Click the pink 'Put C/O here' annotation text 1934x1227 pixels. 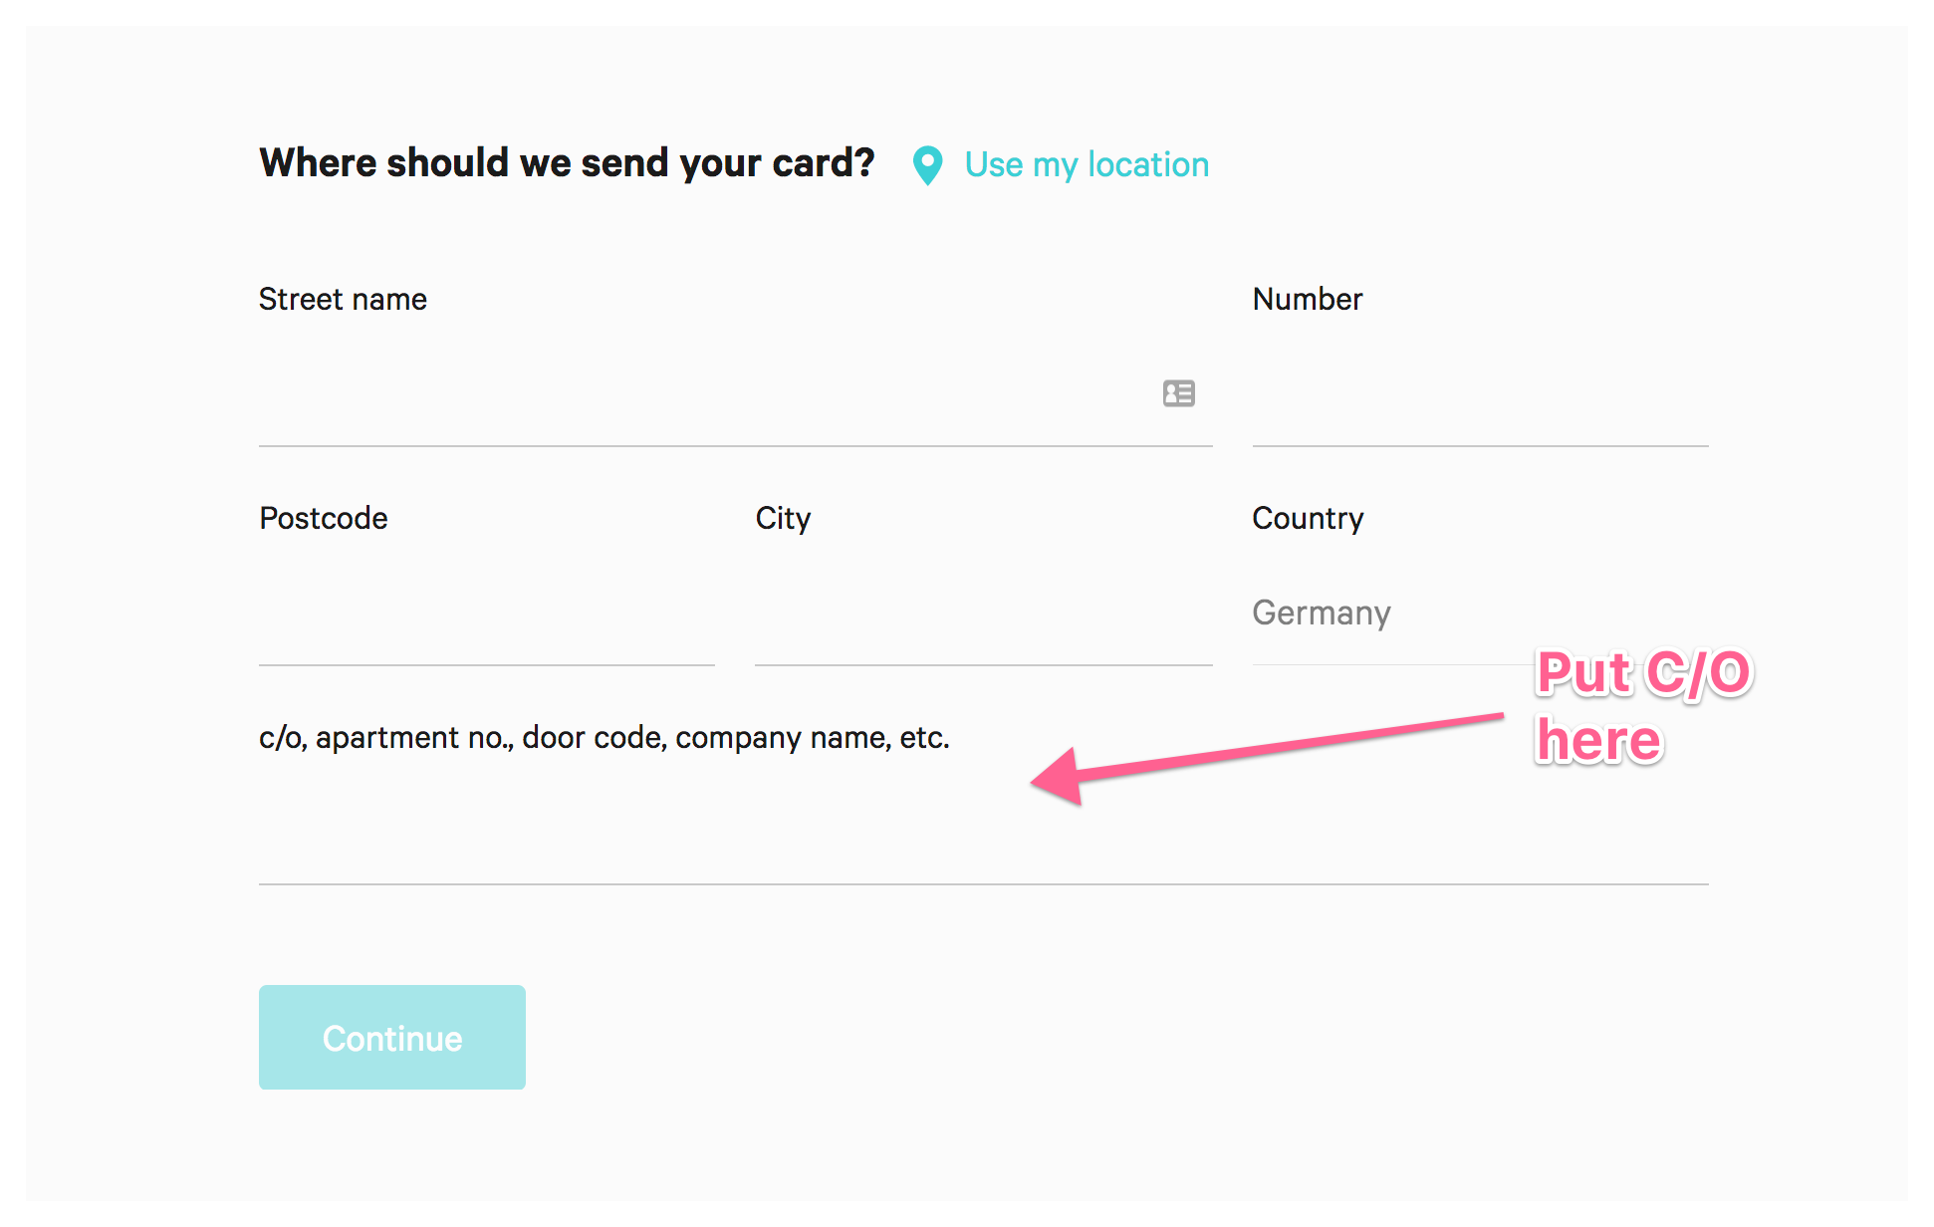pos(1643,706)
